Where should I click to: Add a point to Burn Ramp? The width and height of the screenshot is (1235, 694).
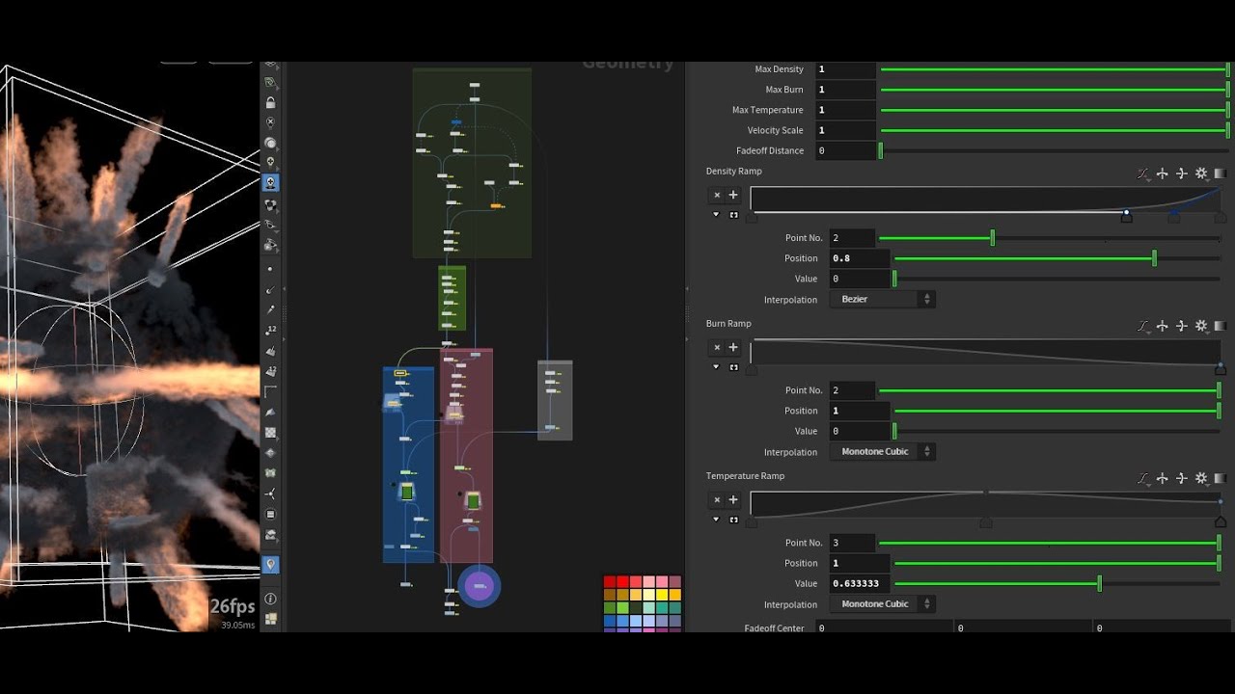pos(733,347)
